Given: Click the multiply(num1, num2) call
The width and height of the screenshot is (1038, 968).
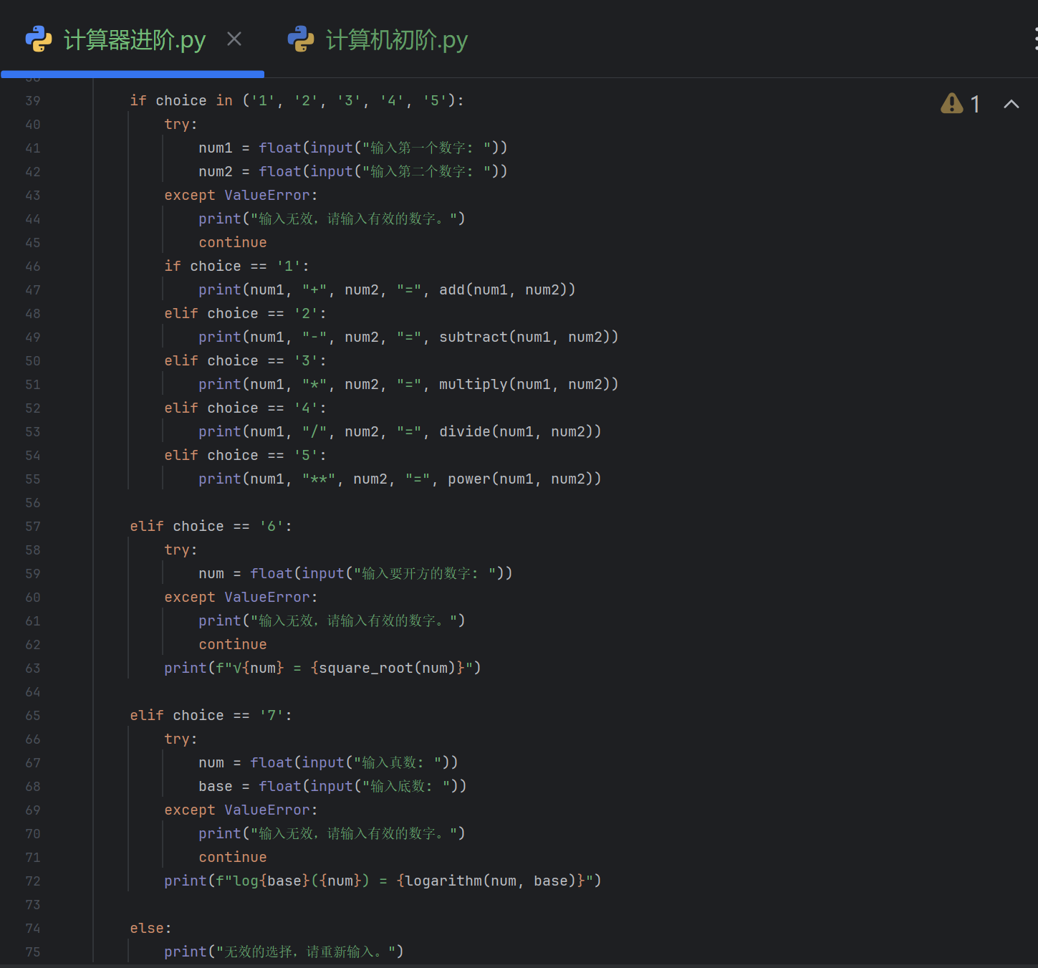Looking at the screenshot, I should pos(525,384).
